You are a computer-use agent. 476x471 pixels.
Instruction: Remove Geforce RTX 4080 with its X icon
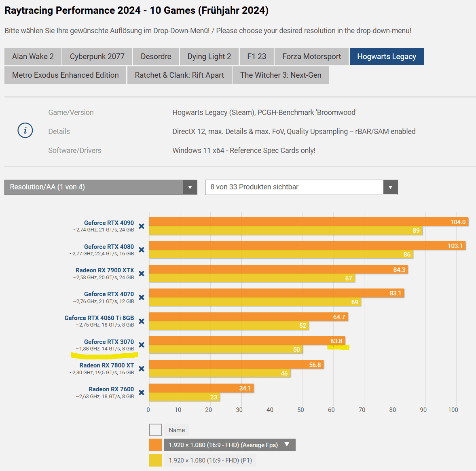click(142, 250)
